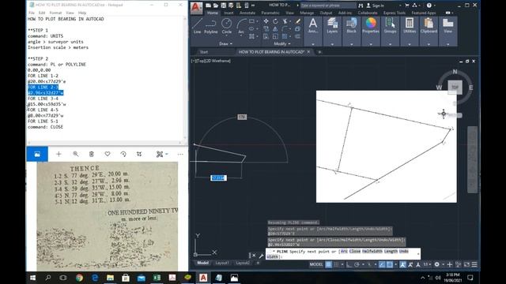Image resolution: width=506 pixels, height=284 pixels.
Task: Toggle polar tracking in status bar
Action: coord(357,264)
